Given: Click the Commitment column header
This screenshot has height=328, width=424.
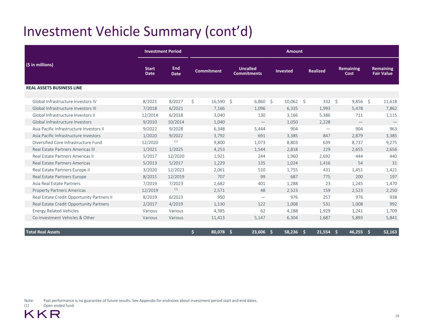Looking at the screenshot, I should click(x=208, y=71).
